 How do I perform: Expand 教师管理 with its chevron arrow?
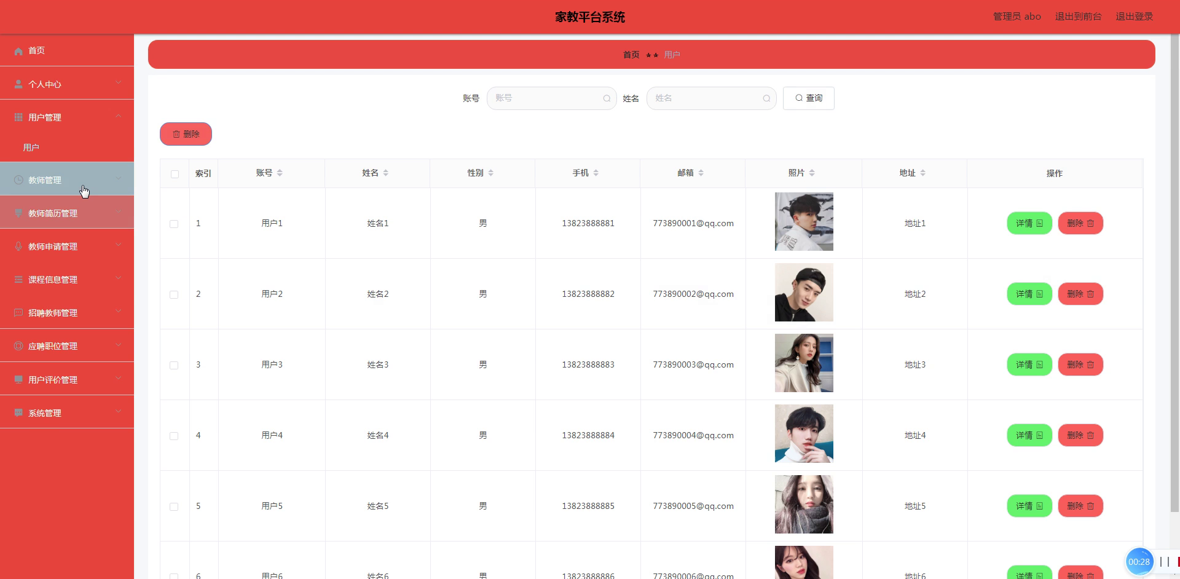(118, 179)
